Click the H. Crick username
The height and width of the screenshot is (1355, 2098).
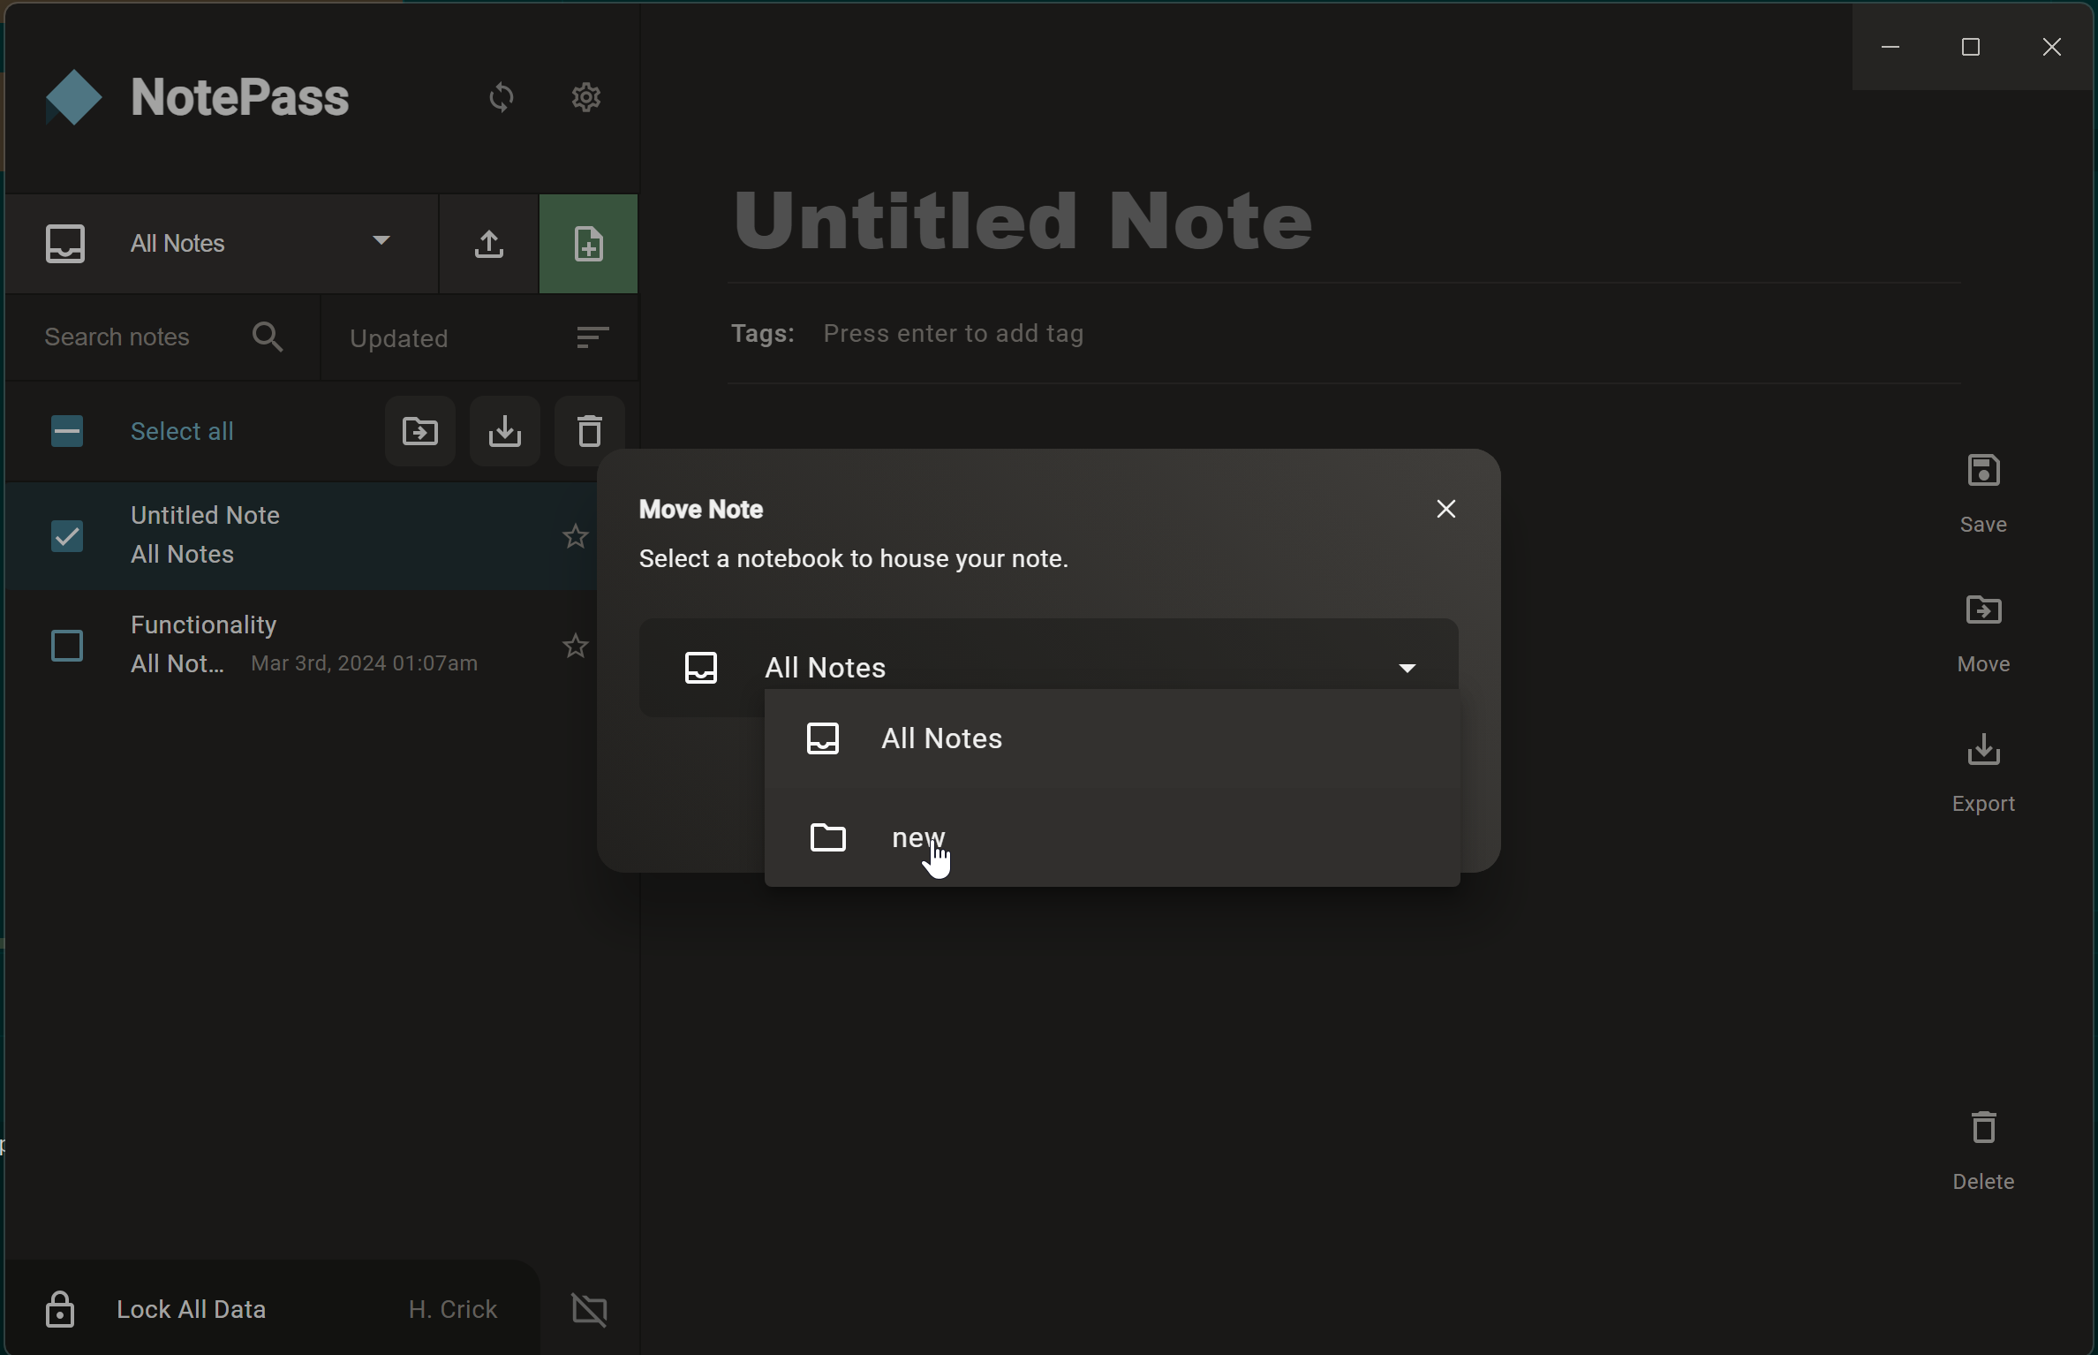pyautogui.click(x=453, y=1309)
